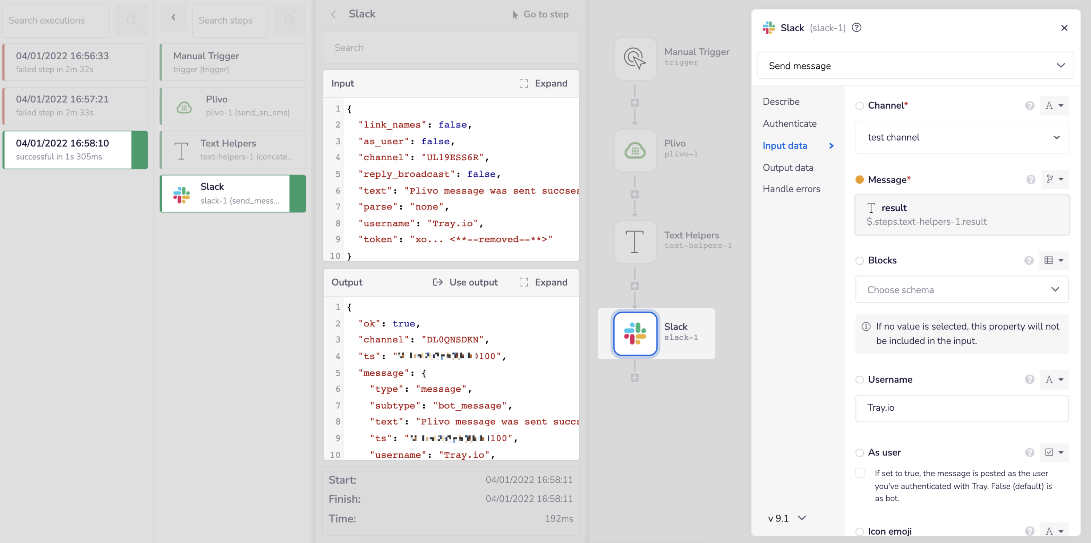Viewport: 1091px width, 543px height.
Task: Click help icon next to Slack title
Action: 856,28
